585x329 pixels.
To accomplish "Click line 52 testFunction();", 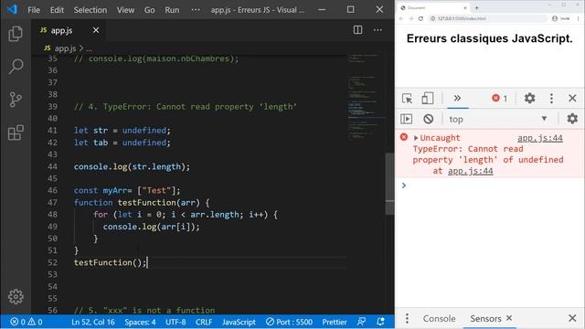I will coord(110,262).
